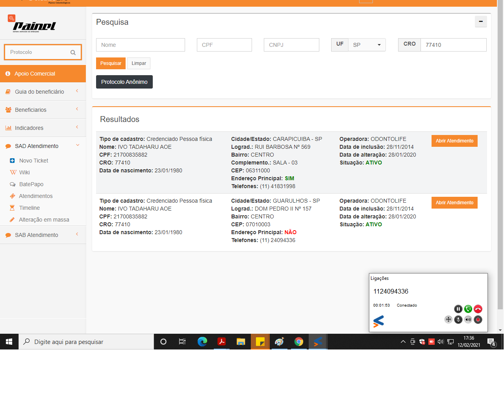Pause the connected call
The image size is (504, 403).
tap(458, 309)
